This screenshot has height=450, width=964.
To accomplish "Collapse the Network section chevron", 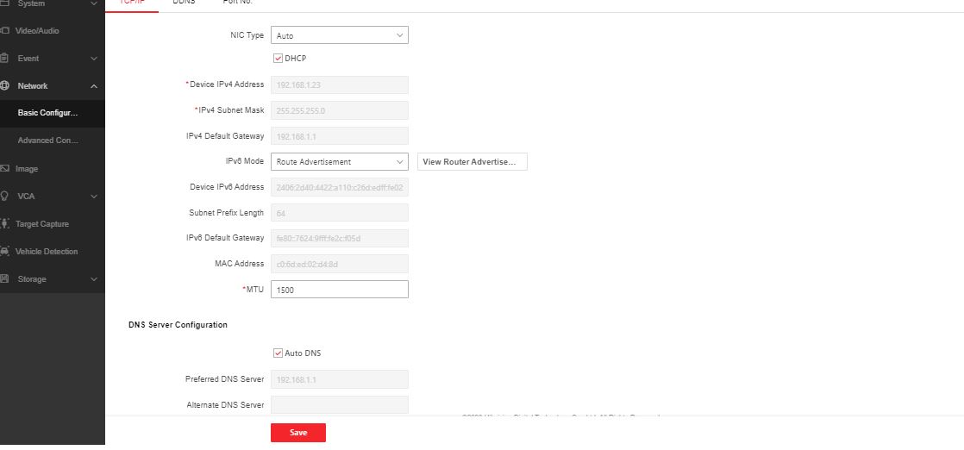I will coord(94,86).
